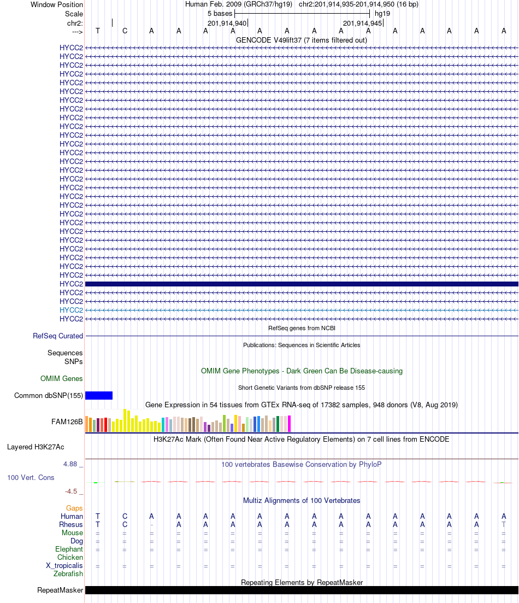The image size is (519, 603).
Task: Click the 'FAM126B' GTEx gene label
Action: point(67,421)
